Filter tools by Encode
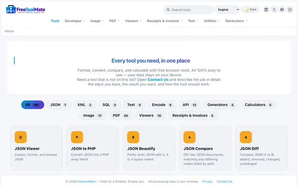Image resolution: width=298 pixels, height=186 pixels. [x=162, y=105]
